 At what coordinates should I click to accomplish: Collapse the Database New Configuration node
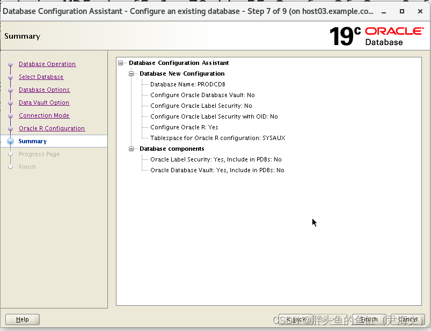131,74
